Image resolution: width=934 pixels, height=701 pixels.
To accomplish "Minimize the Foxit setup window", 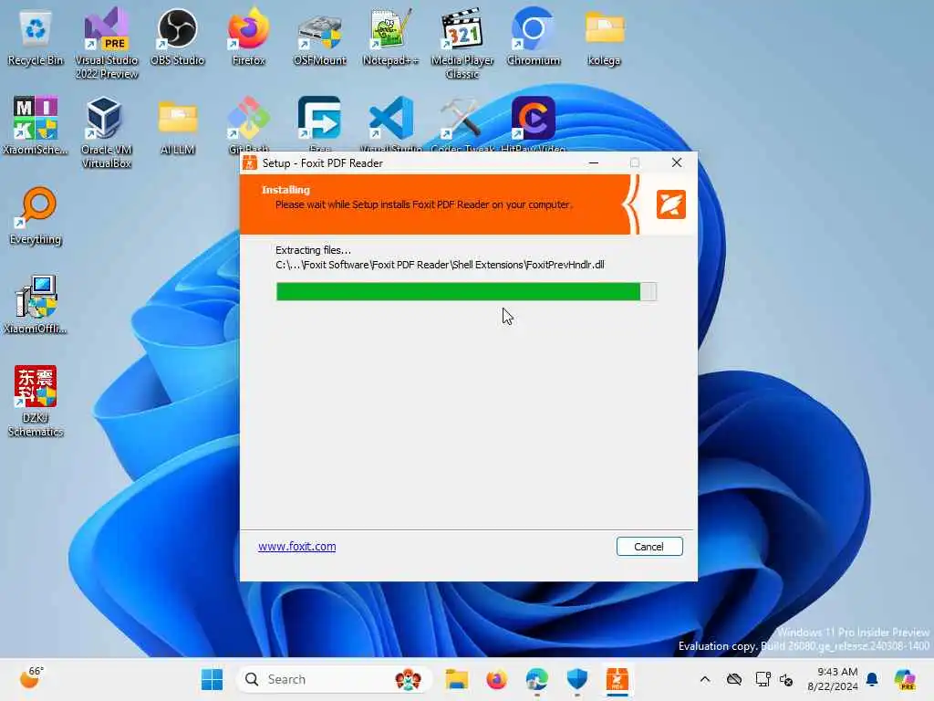I will 593,162.
